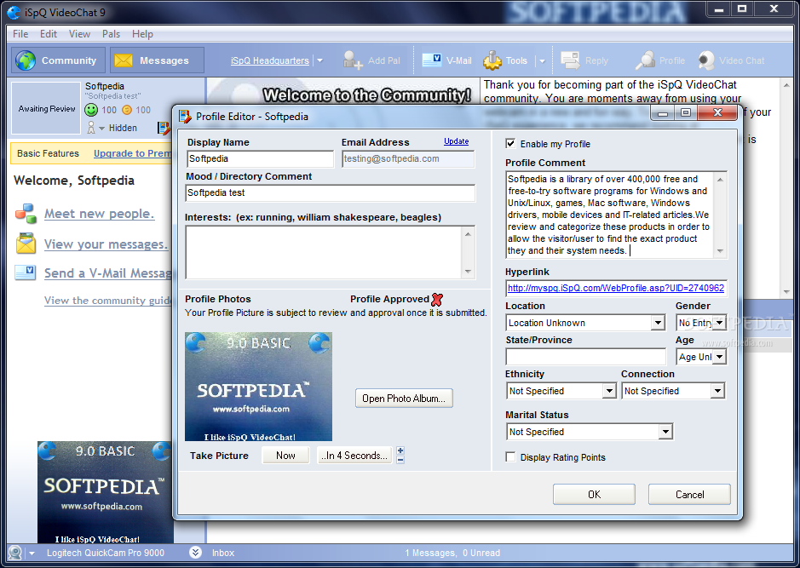Click the State/Province field
Viewport: 800px width, 568px height.
click(585, 357)
